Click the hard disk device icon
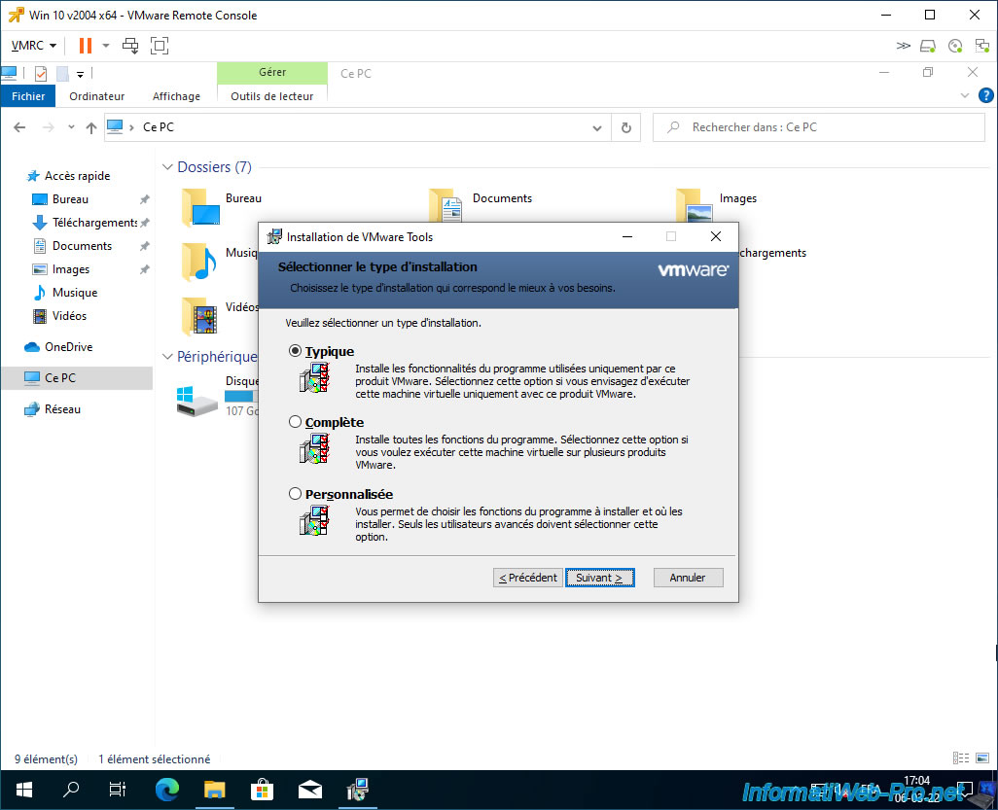998x810 pixels. click(x=928, y=46)
